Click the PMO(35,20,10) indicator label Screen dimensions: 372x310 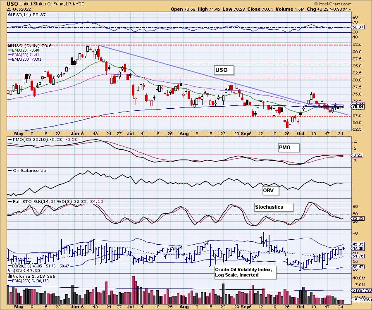(43, 139)
